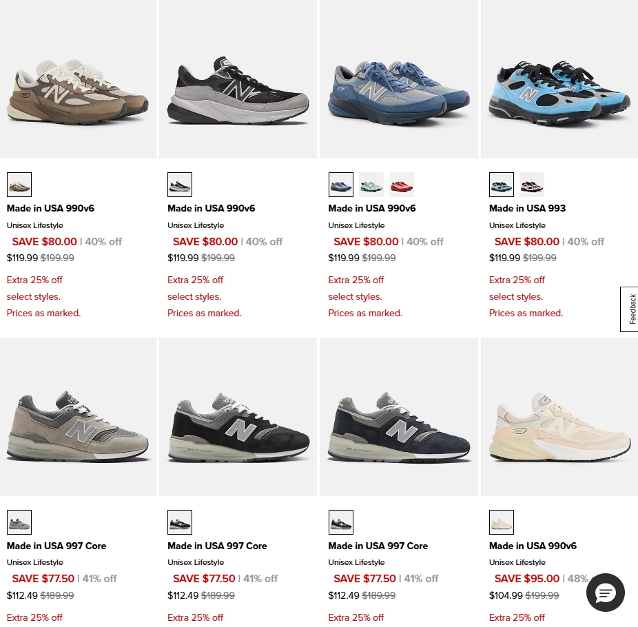Select the red colorway swatch for 990v6

(x=402, y=185)
